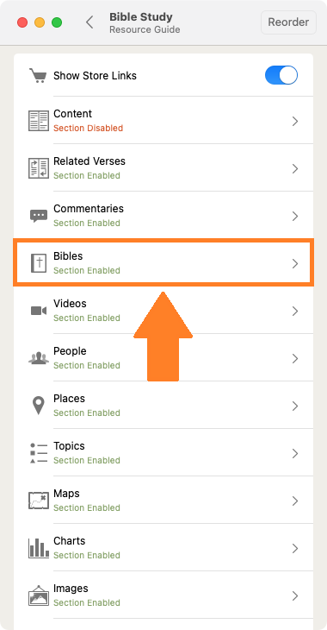Click the Places map pin icon
The image size is (327, 630).
[x=39, y=406]
